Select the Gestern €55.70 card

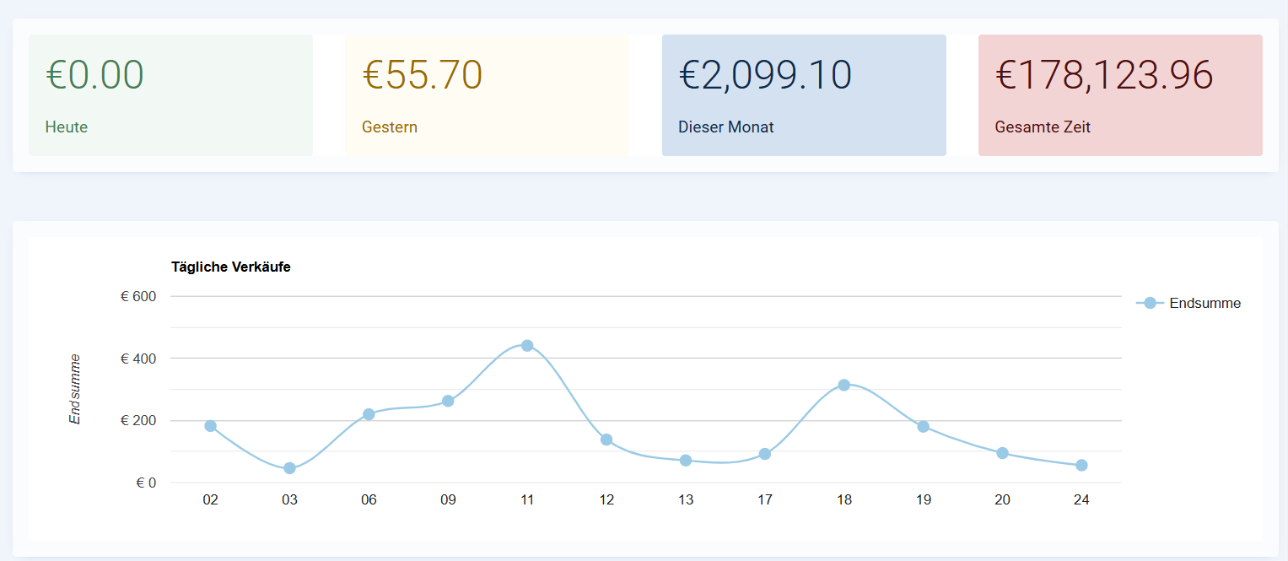tap(487, 95)
